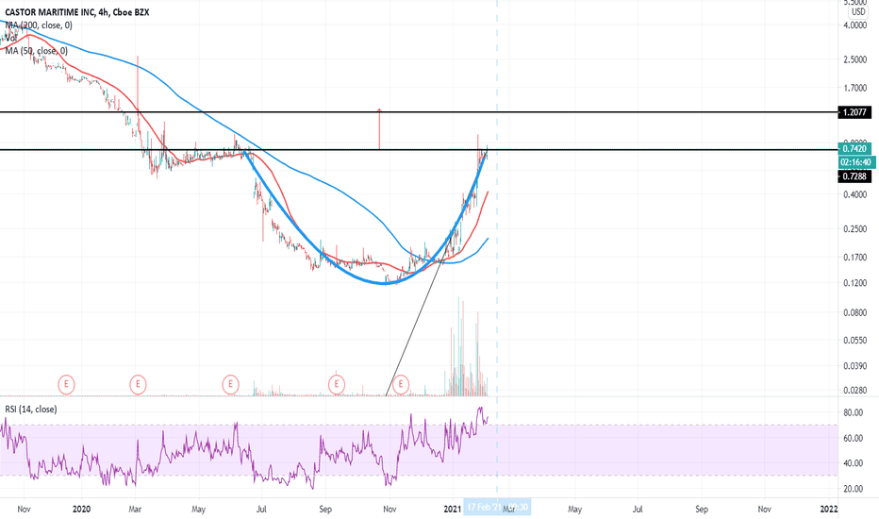Select the earnings marker near November 2020
The image size is (879, 519).
pos(401,385)
